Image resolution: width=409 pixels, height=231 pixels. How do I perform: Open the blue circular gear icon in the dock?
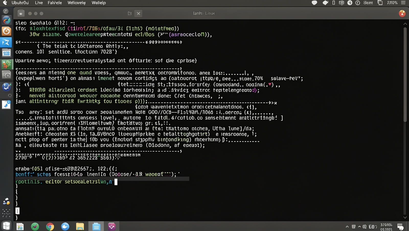(x=6, y=87)
